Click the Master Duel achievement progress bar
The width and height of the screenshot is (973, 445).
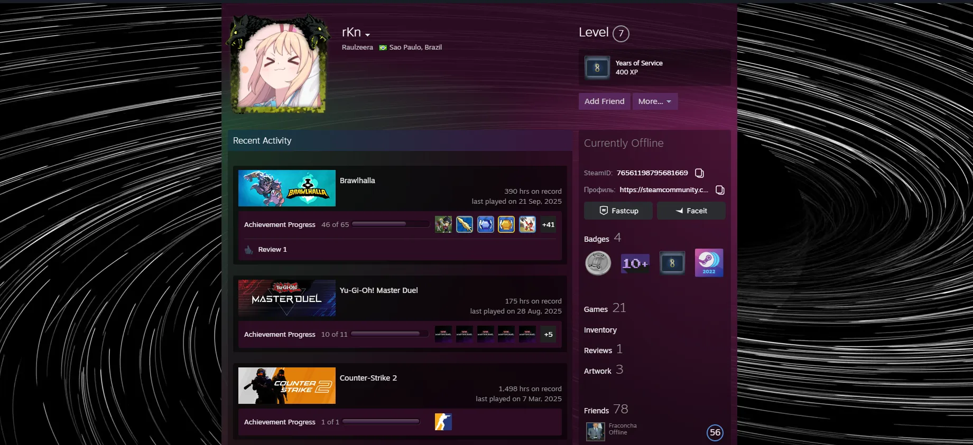[x=389, y=334]
